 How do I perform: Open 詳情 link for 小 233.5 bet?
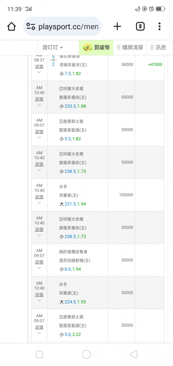click(39, 99)
